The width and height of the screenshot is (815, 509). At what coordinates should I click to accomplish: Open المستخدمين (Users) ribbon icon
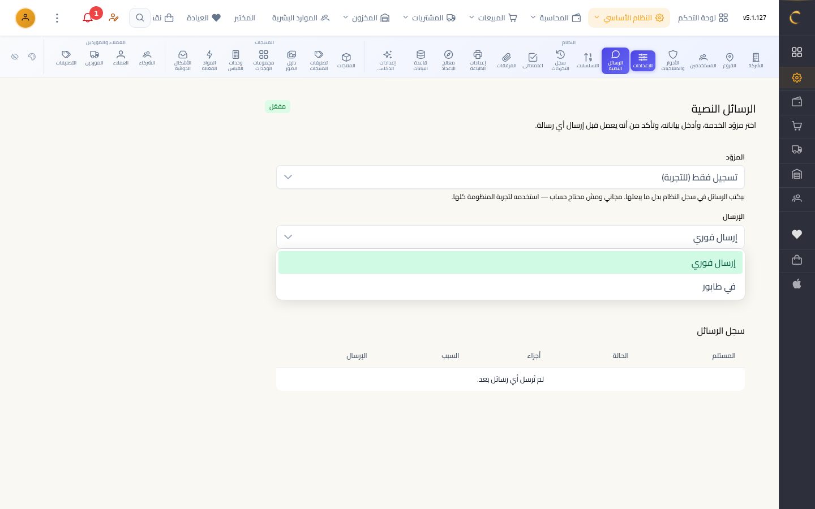click(703, 61)
